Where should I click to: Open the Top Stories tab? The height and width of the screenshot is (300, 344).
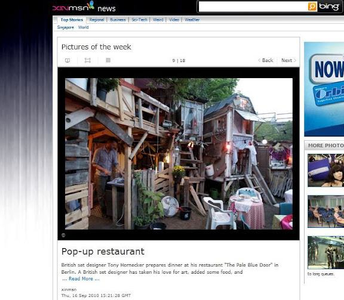(x=72, y=20)
